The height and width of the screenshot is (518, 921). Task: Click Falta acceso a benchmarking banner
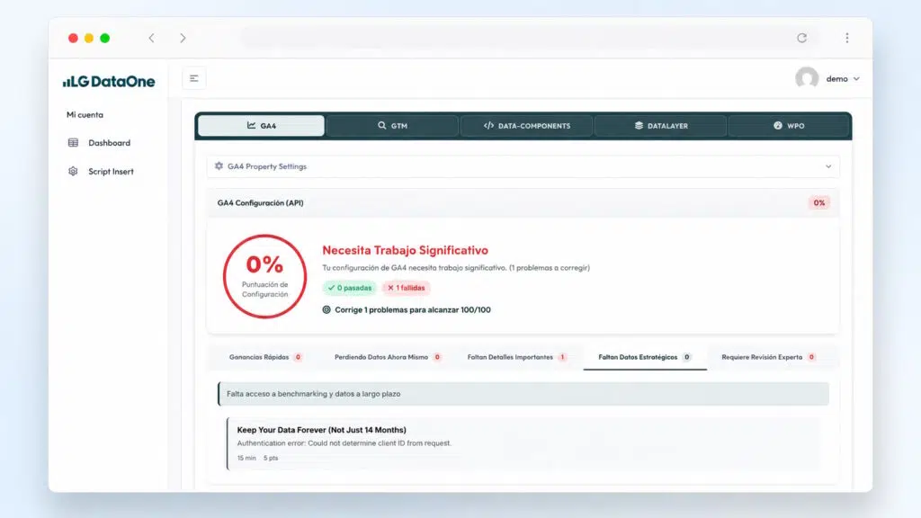click(523, 394)
